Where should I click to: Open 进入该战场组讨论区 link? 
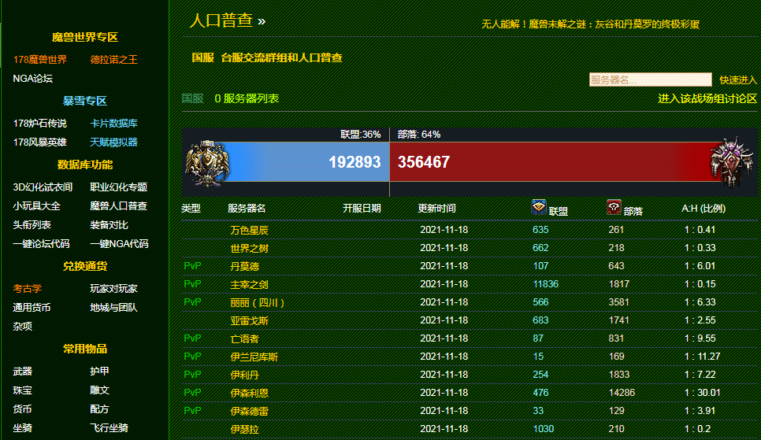(707, 99)
